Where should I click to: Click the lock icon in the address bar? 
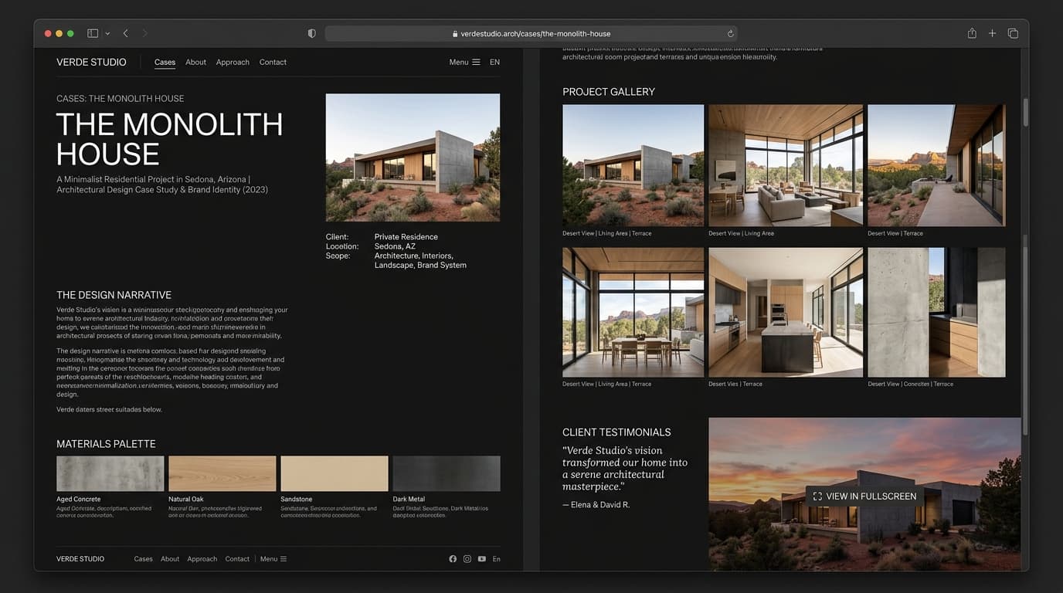click(455, 34)
